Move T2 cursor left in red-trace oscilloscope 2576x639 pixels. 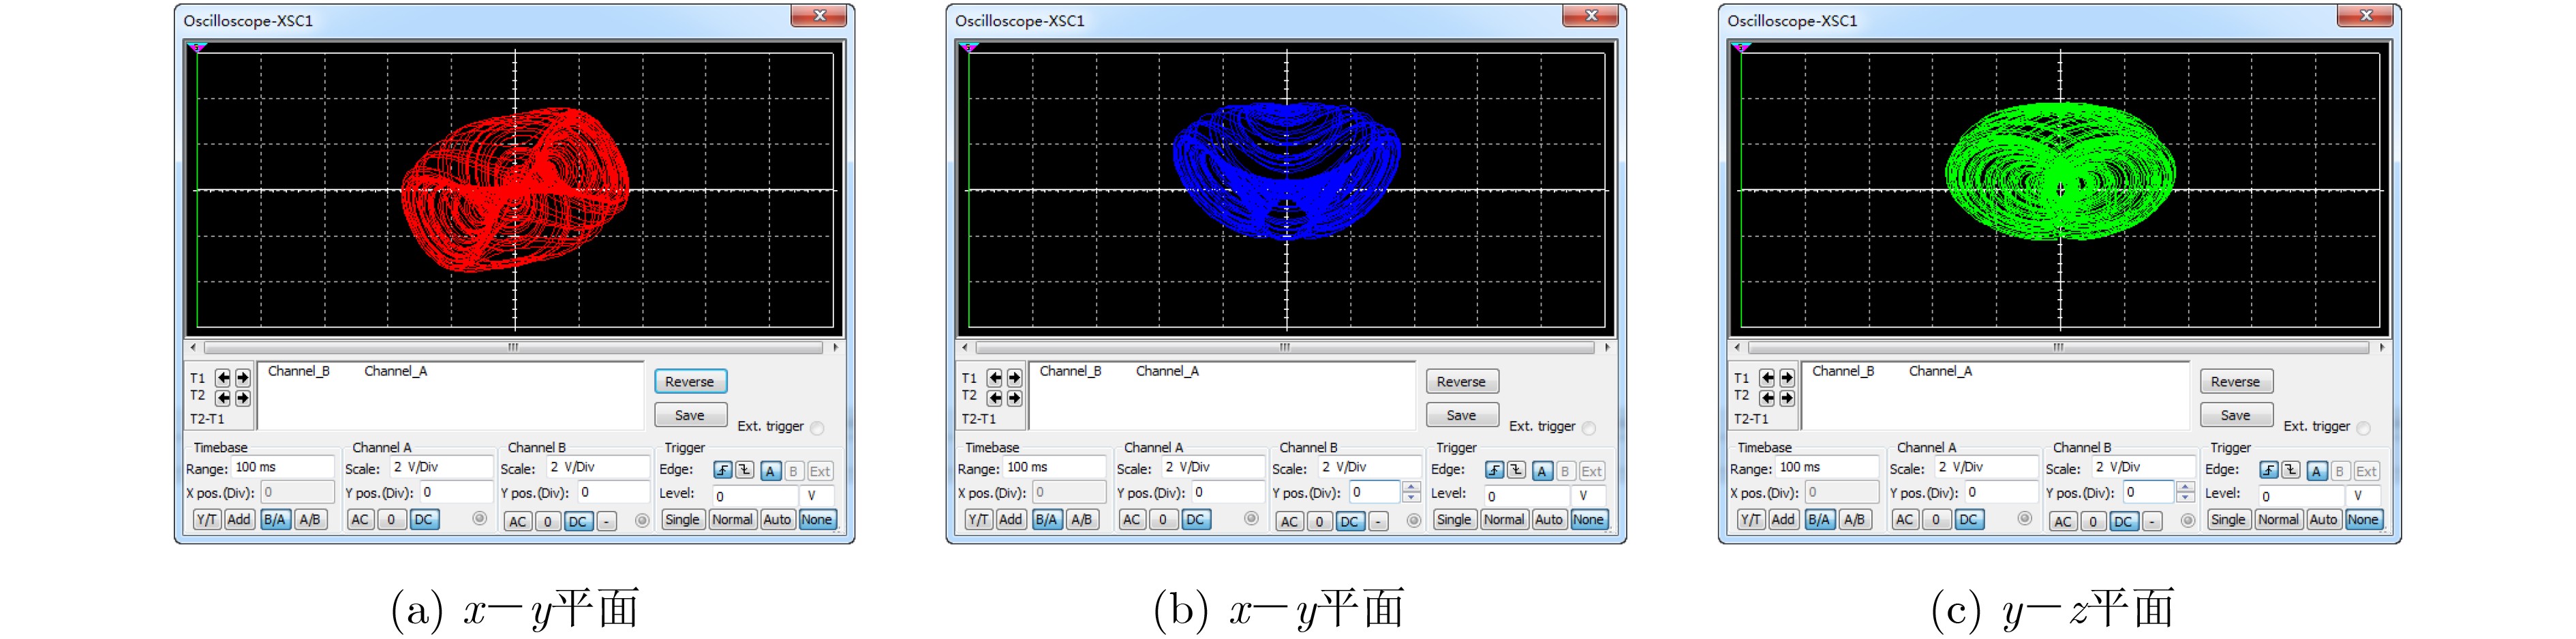(223, 398)
